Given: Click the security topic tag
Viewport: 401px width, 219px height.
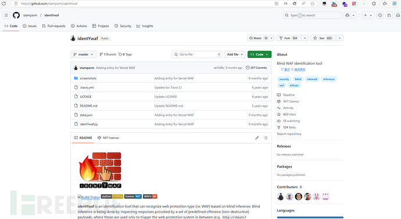Looking at the screenshot, I should pyautogui.click(x=284, y=79).
